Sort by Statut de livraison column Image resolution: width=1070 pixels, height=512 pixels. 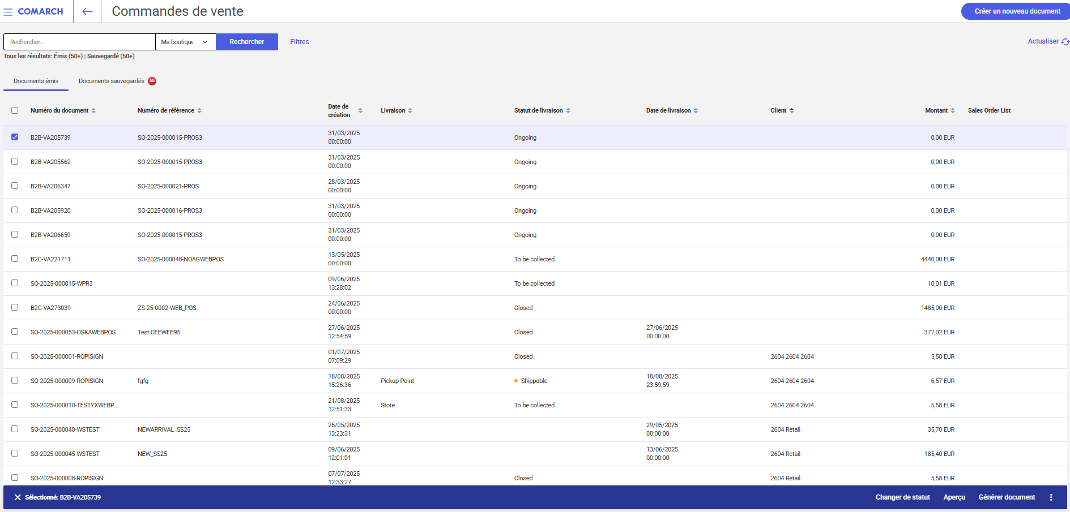coord(568,111)
